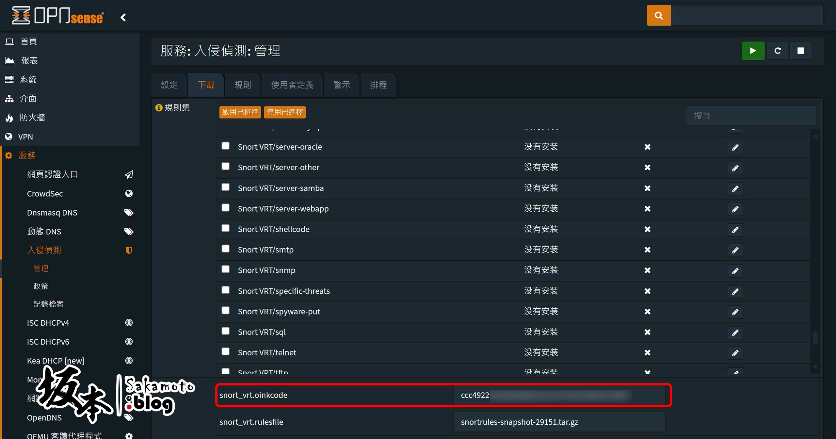Click the 啟用已選擇 button
This screenshot has height=439, width=836.
click(240, 112)
